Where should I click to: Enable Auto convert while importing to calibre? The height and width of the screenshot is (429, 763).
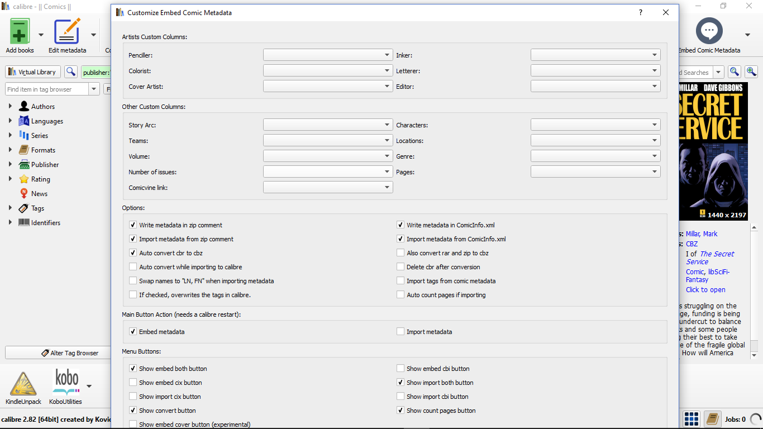point(133,267)
